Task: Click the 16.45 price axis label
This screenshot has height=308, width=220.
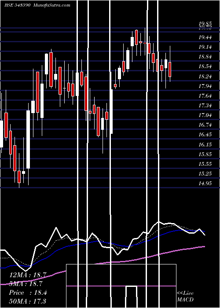Action: click(205, 135)
